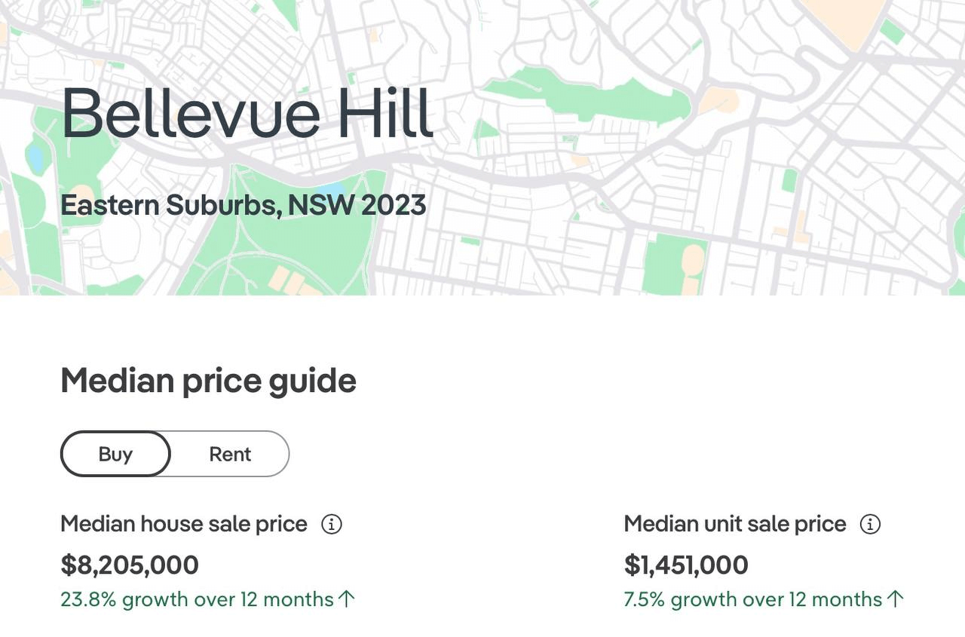Click the Median house sale price label
965x637 pixels.
[x=184, y=524]
